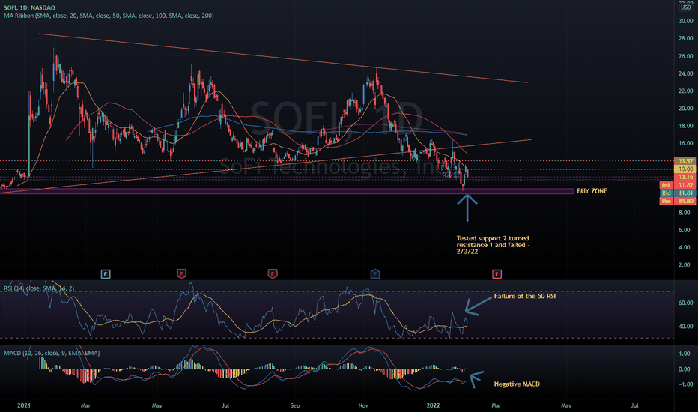
Task: Click the 20.00 tick on the price axis
Action: coord(685,108)
